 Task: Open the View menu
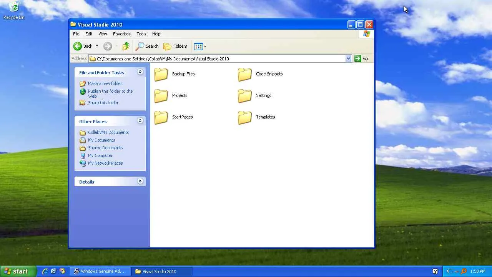click(103, 34)
